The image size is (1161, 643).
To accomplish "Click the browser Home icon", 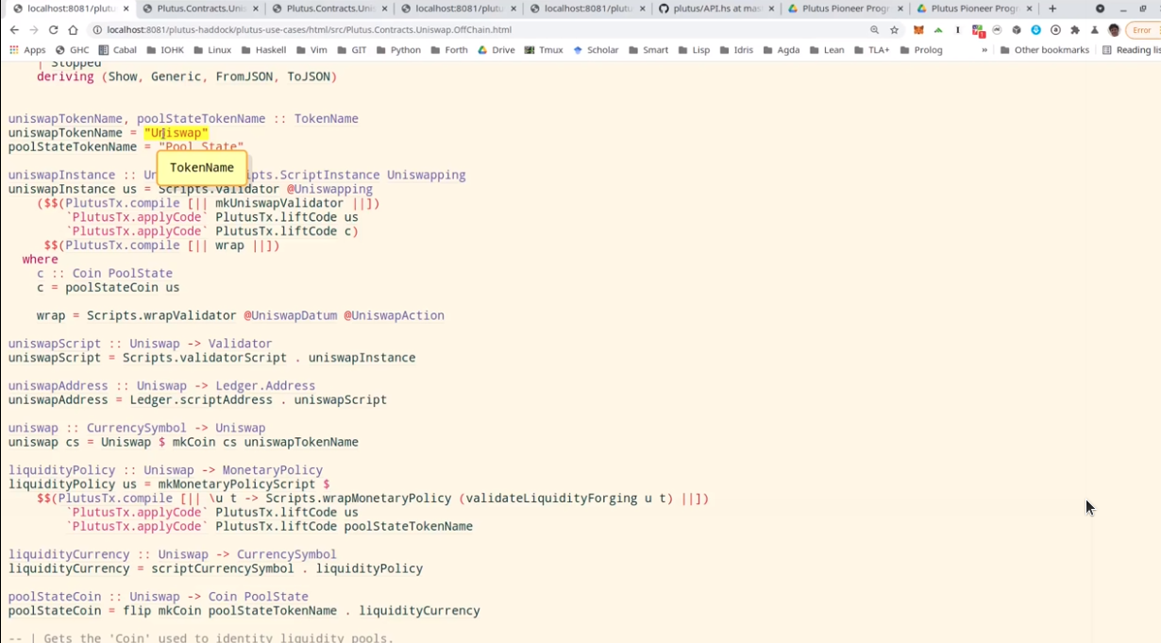I will click(73, 30).
